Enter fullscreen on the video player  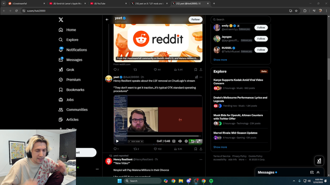pyautogui.click(x=199, y=141)
